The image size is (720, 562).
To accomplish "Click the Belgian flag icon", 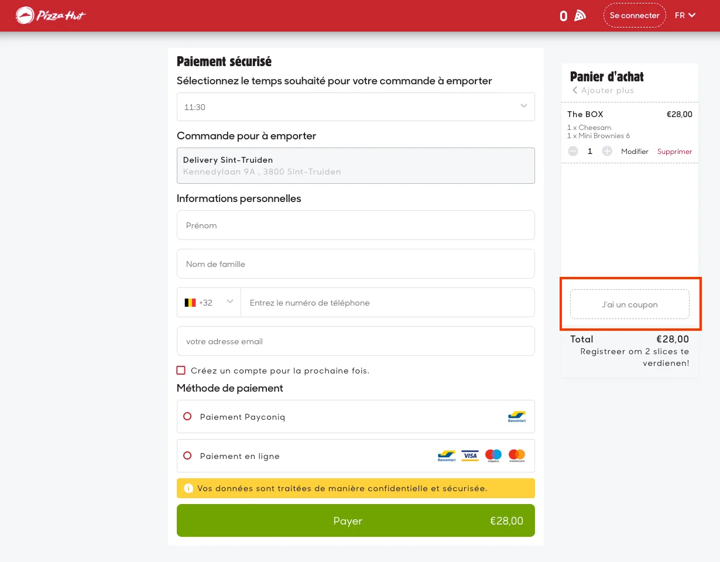I will coord(190,303).
